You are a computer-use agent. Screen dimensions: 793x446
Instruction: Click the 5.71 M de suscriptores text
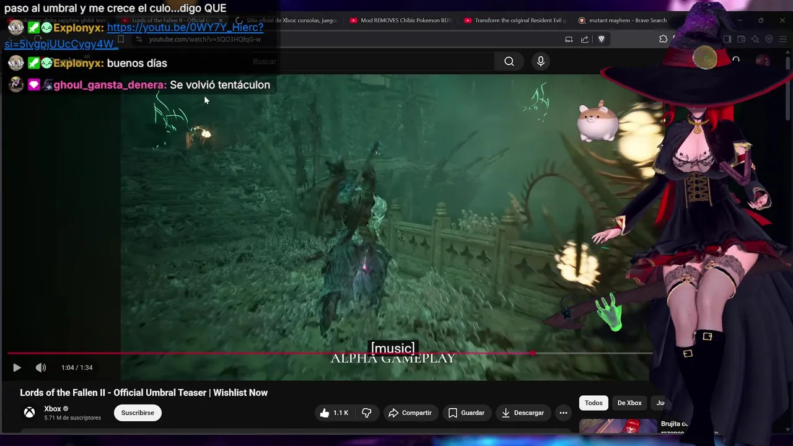72,418
